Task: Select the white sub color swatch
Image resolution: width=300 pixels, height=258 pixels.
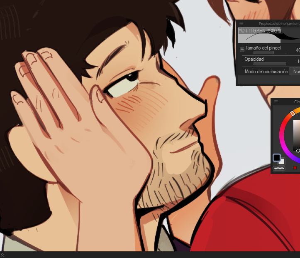Action: 282,162
